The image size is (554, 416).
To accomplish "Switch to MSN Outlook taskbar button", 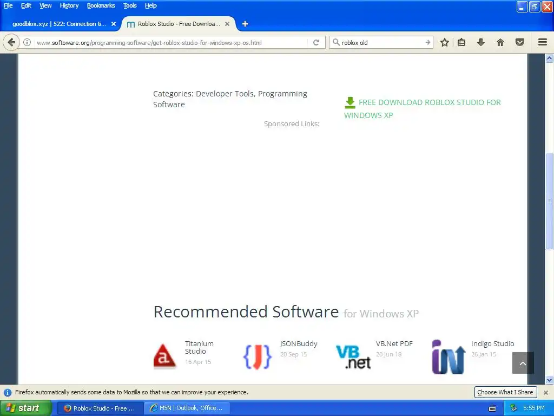I will click(x=187, y=408).
